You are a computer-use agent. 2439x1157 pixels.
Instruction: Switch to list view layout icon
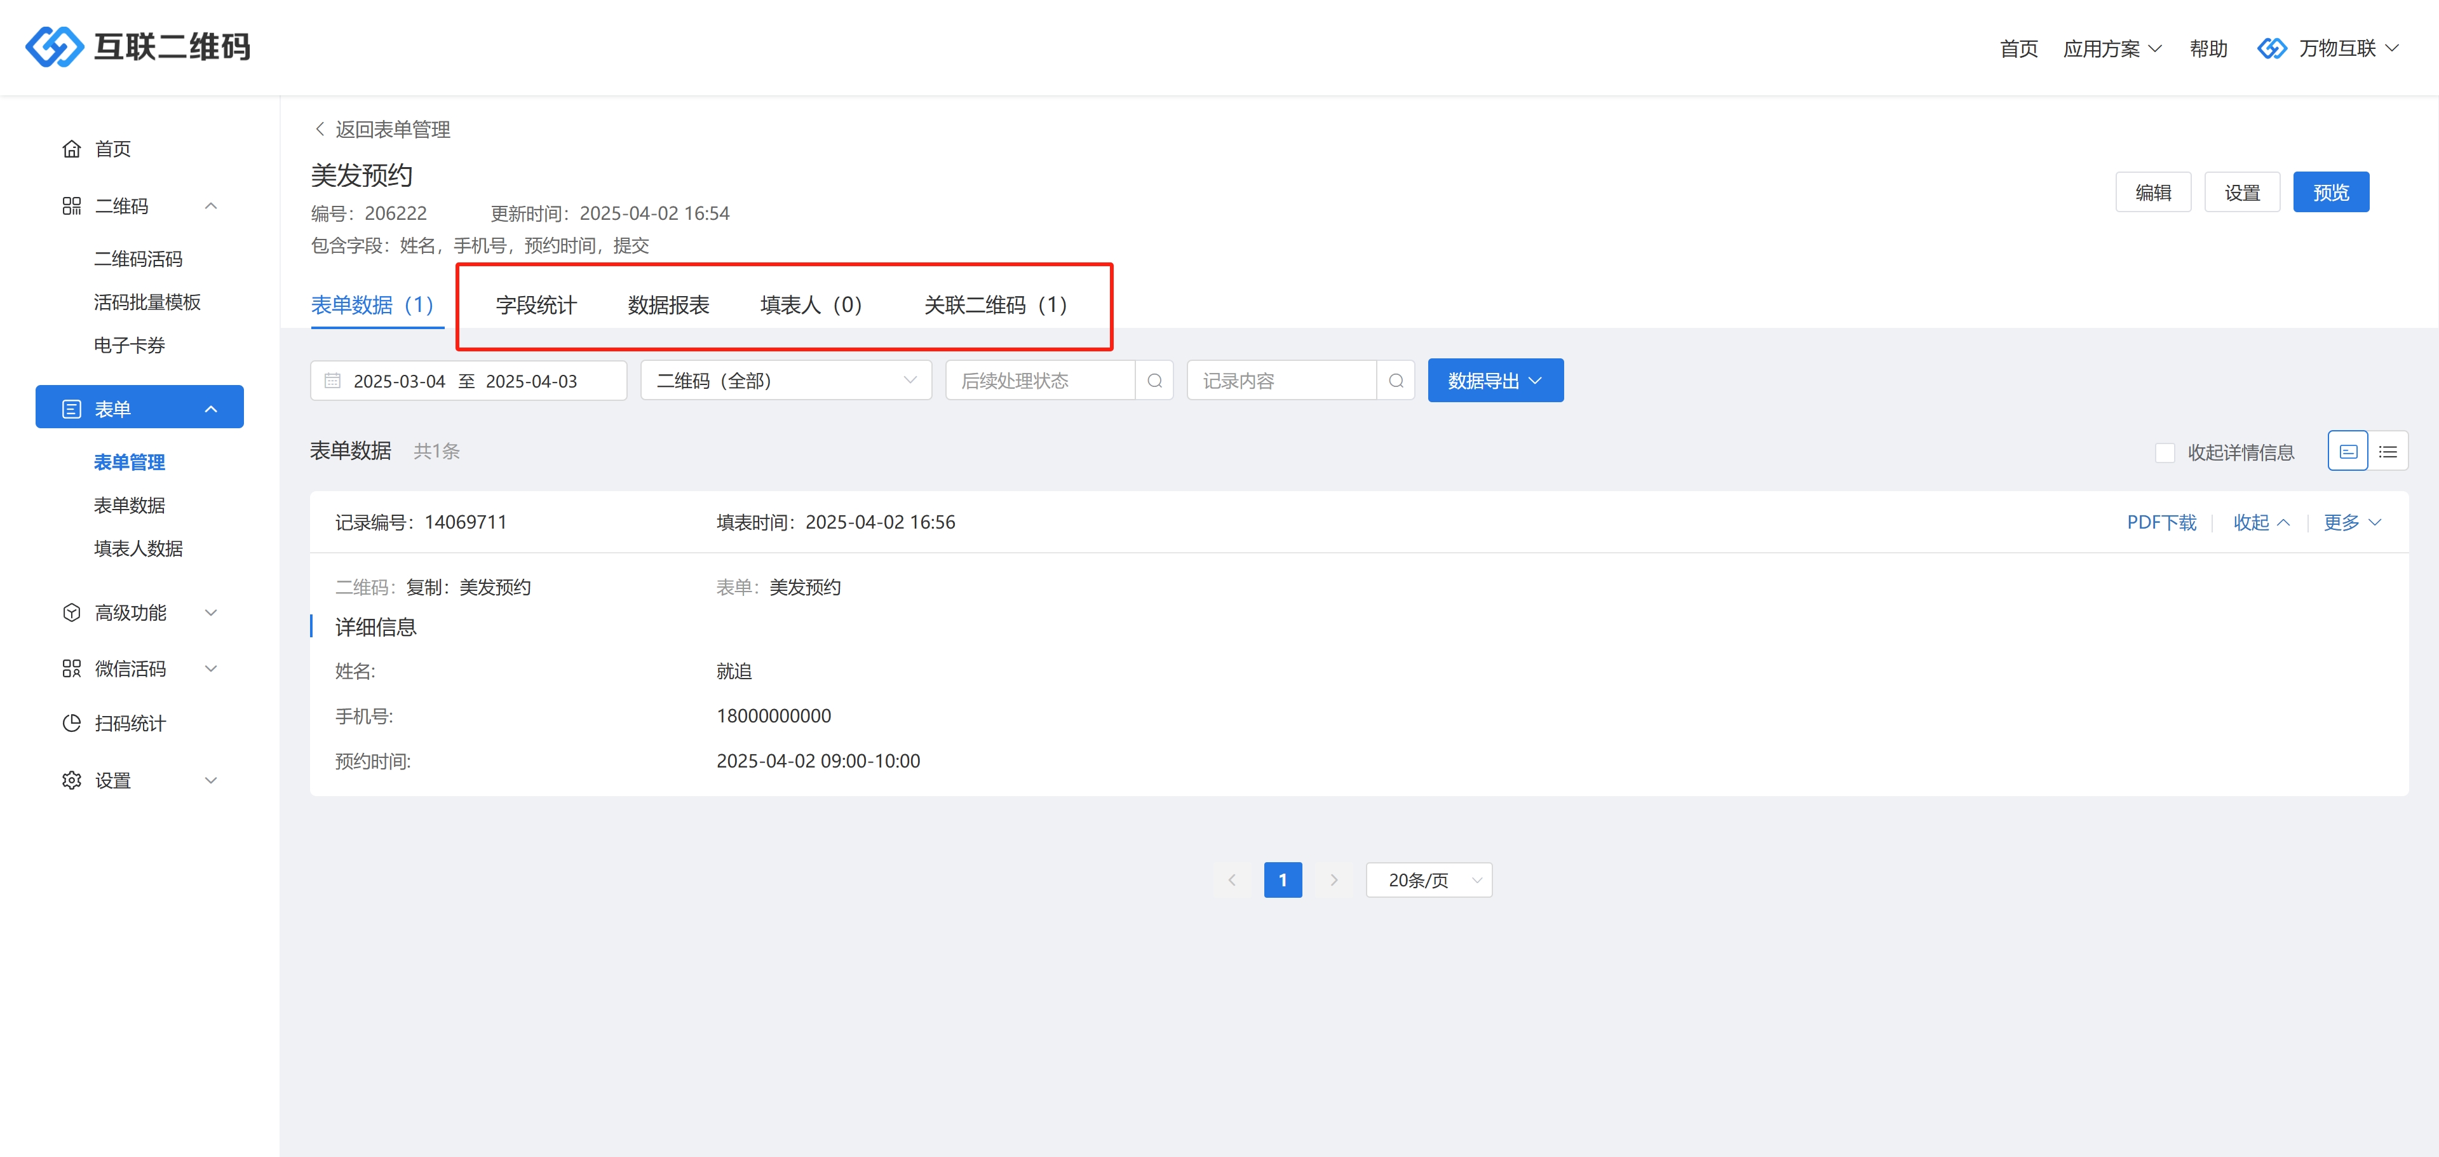(2388, 452)
